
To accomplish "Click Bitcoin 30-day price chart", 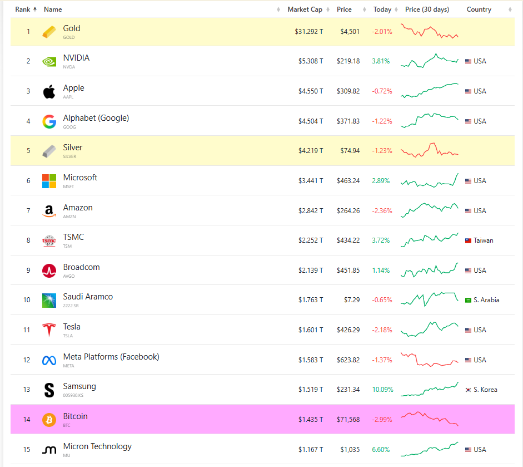I will pos(430,419).
